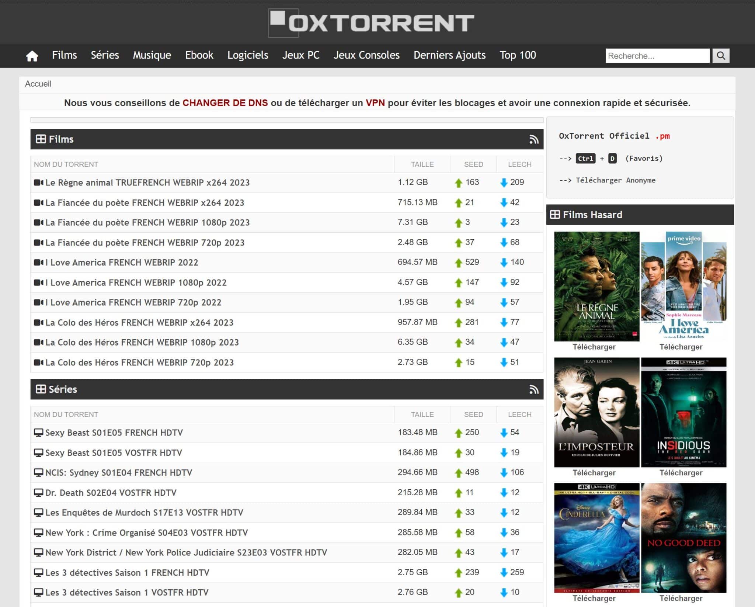755x607 pixels.
Task: Click blue leech arrow in Les 3 détectives FRENCH row
Action: pyautogui.click(x=504, y=573)
